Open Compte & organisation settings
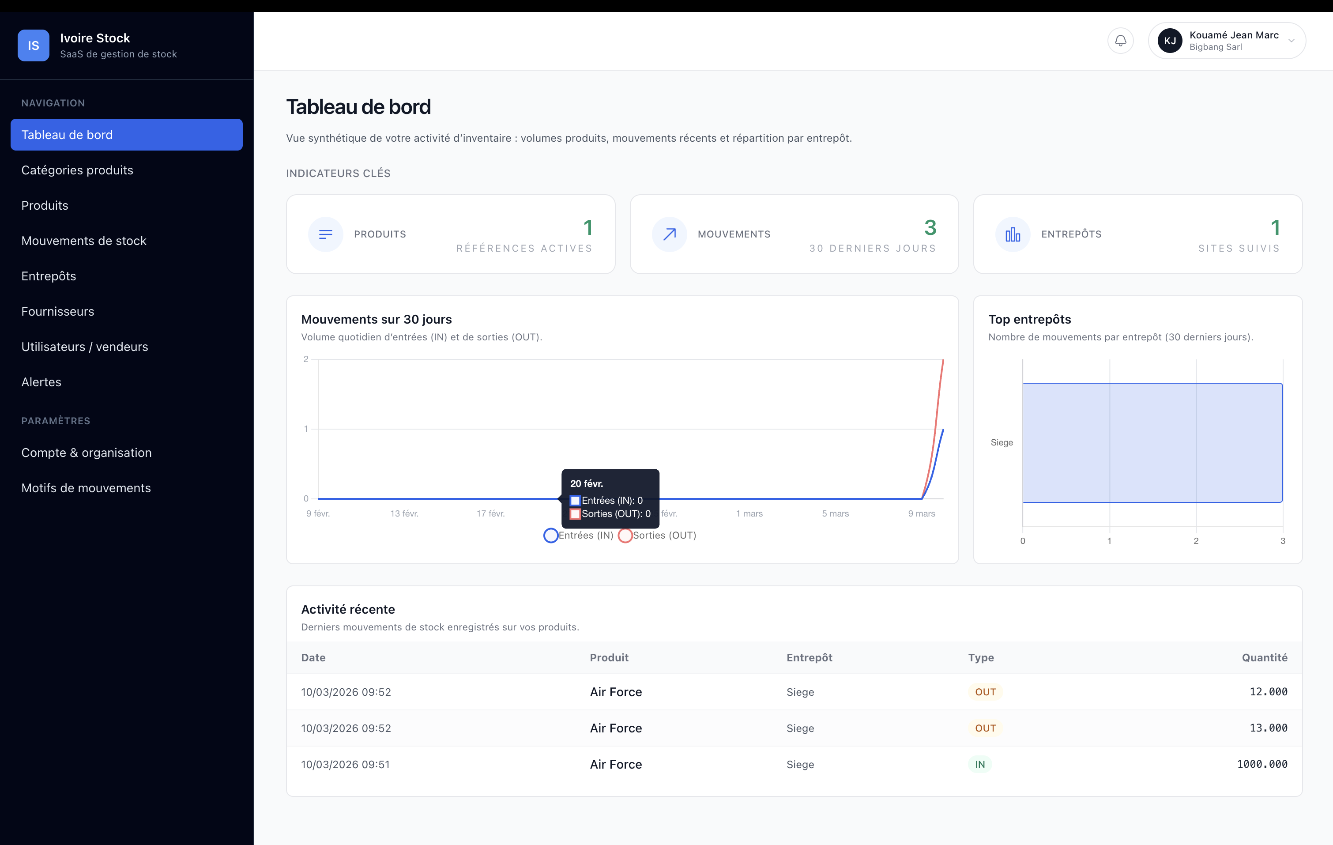1333x845 pixels. click(87, 453)
